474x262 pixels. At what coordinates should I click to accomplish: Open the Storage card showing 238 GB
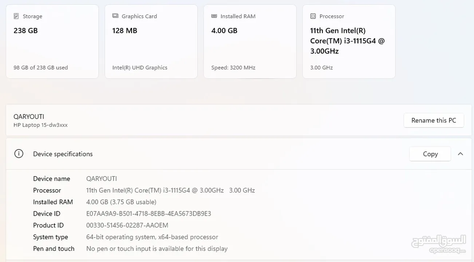(52, 41)
